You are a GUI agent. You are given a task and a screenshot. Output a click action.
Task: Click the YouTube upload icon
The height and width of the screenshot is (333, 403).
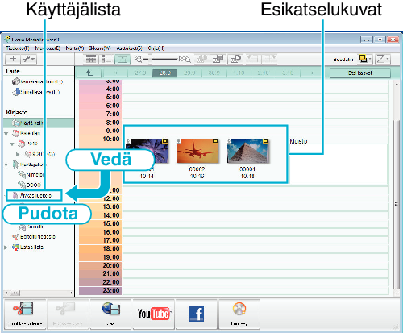[x=153, y=314]
